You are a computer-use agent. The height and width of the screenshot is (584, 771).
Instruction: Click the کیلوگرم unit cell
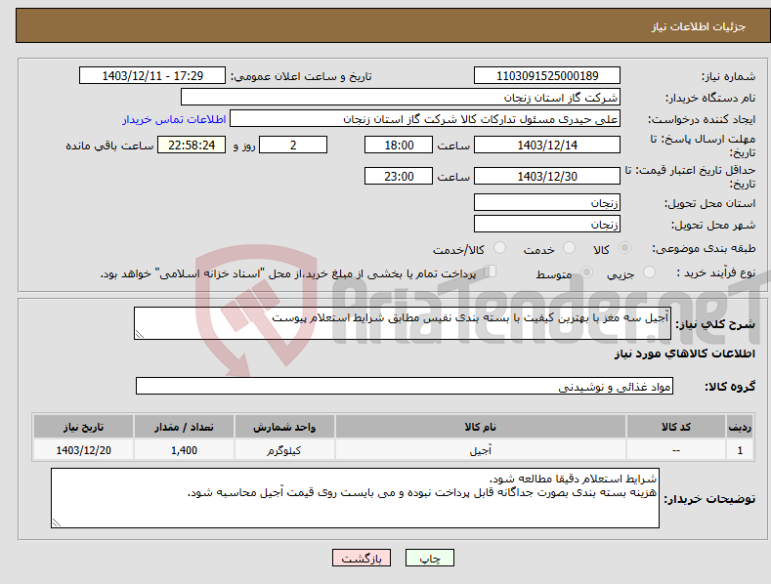point(284,450)
